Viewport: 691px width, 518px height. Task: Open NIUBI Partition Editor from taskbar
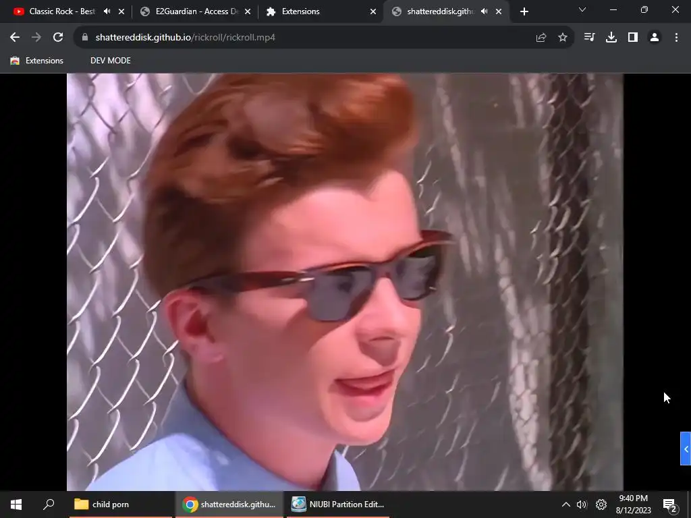click(x=339, y=505)
